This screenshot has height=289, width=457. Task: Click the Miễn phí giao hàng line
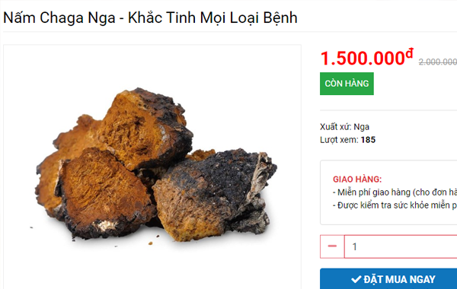395,192
